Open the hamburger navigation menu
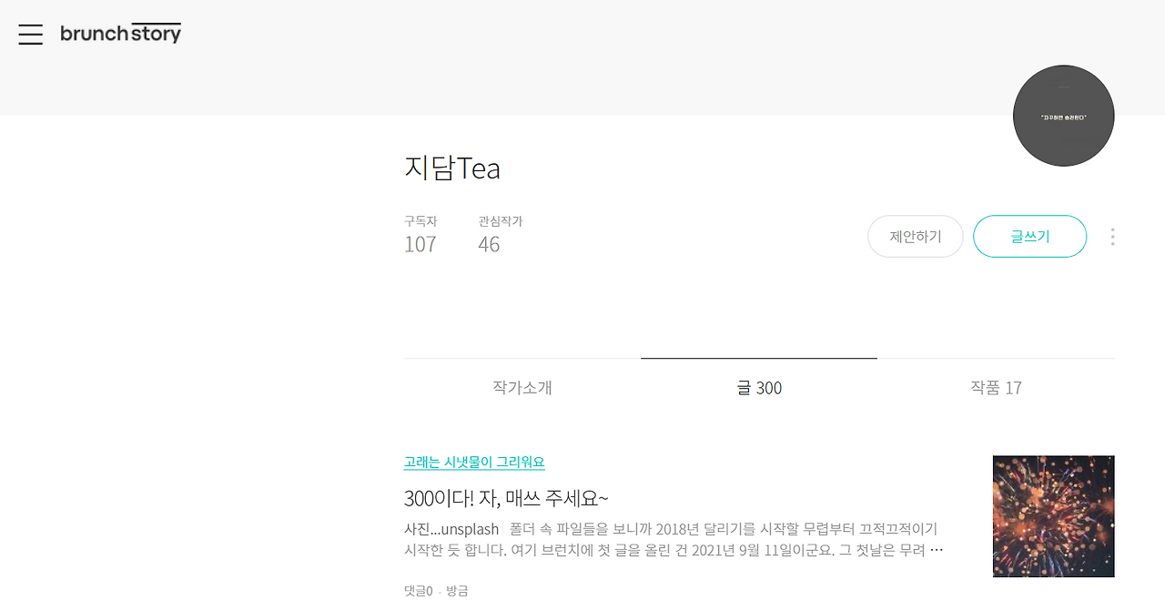The height and width of the screenshot is (601, 1165). click(x=30, y=34)
